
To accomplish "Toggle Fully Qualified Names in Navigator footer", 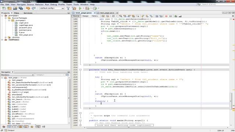I will pyautogui.click(x=32, y=127).
